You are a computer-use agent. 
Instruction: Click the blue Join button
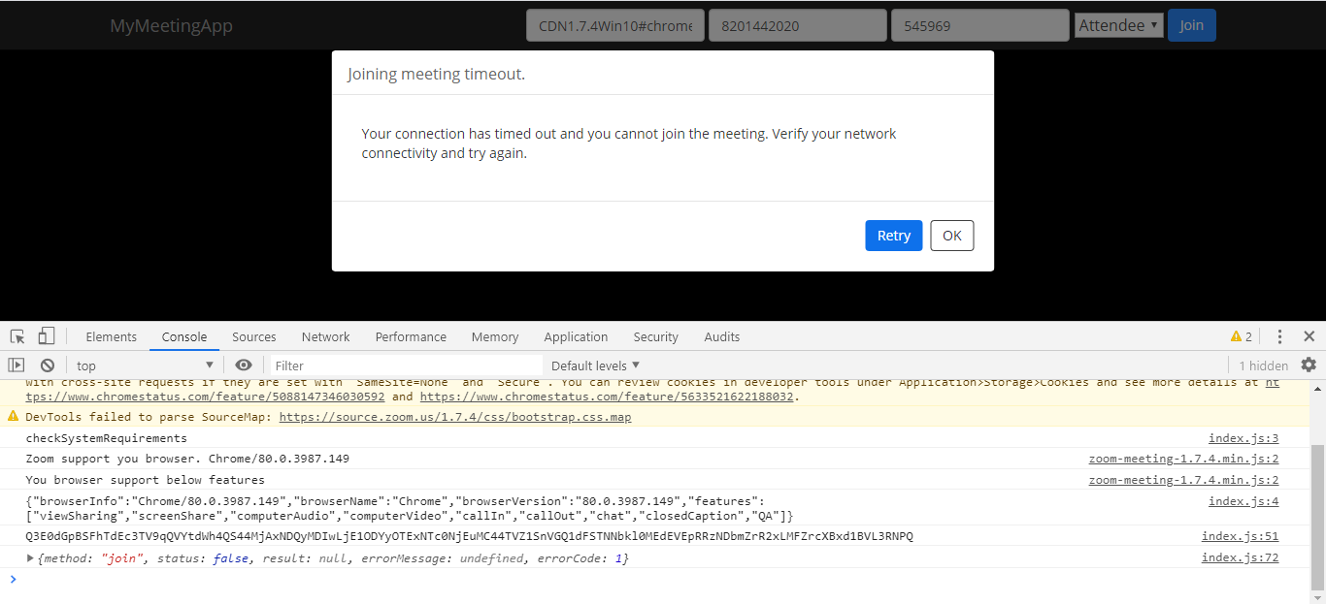(x=1191, y=25)
